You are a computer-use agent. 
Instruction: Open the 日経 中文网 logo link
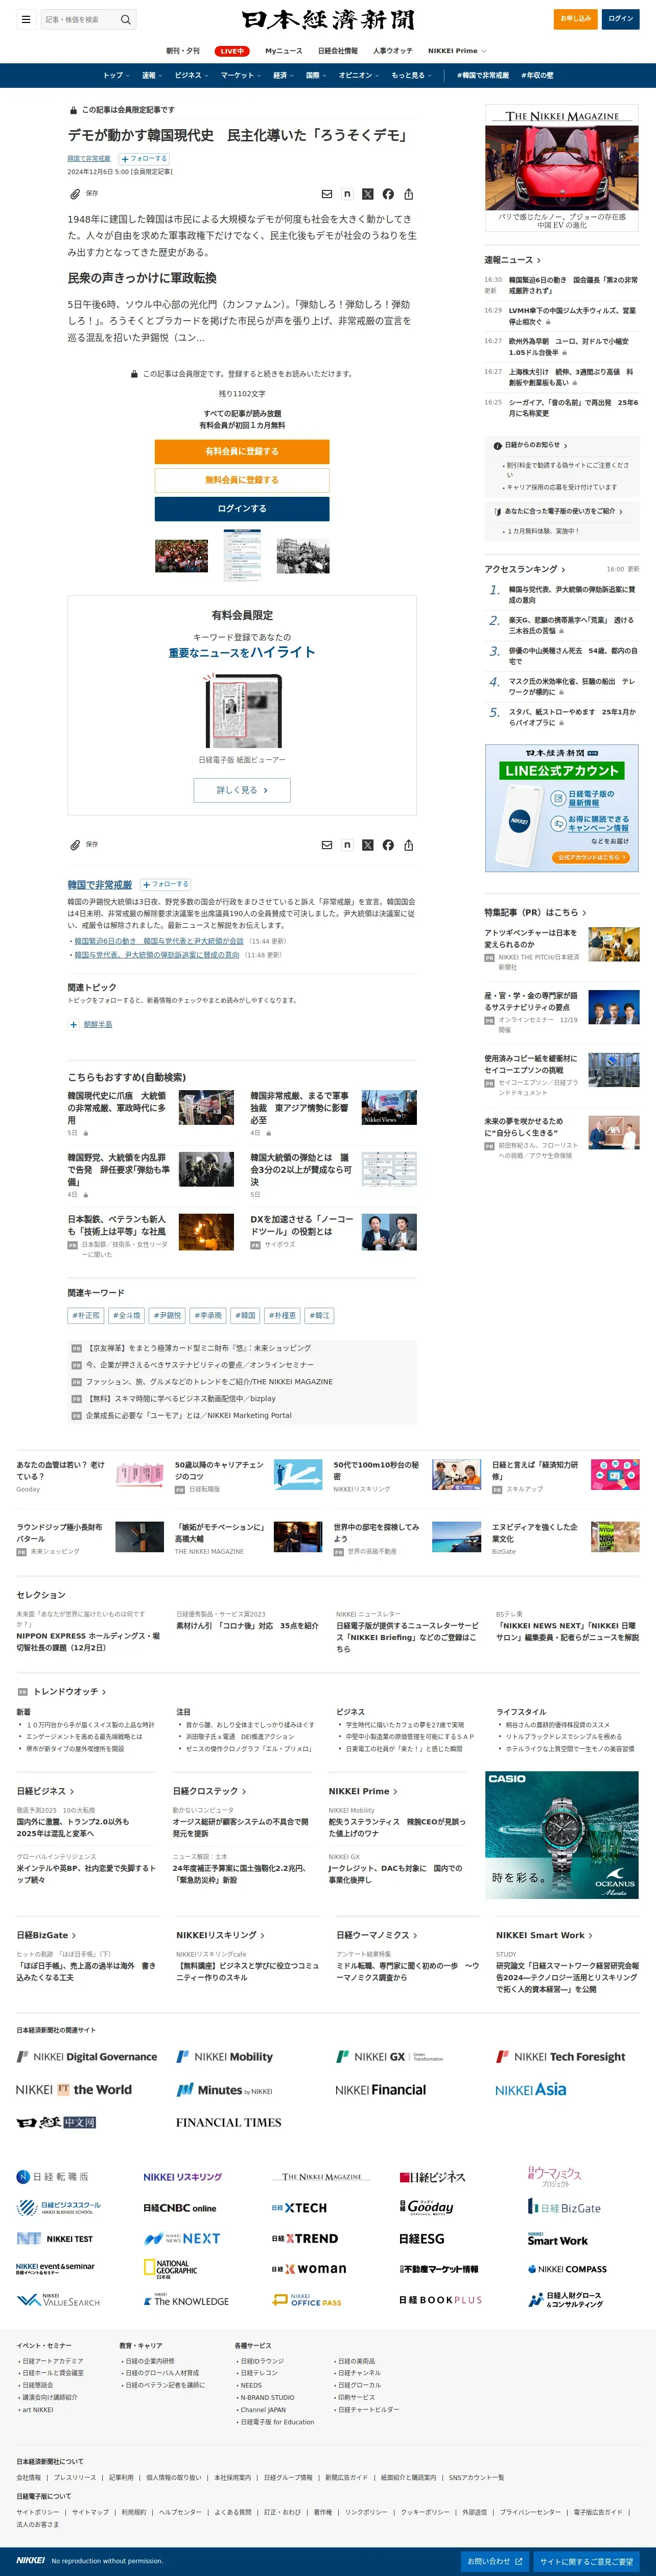point(56,2122)
